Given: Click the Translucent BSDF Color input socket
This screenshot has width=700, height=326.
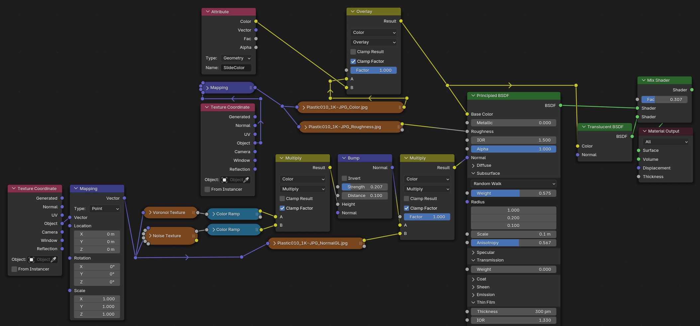Looking at the screenshot, I should pyautogui.click(x=578, y=146).
